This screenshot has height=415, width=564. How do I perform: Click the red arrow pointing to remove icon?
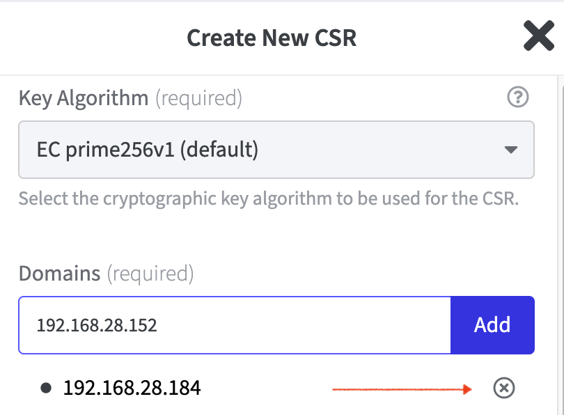click(x=403, y=389)
